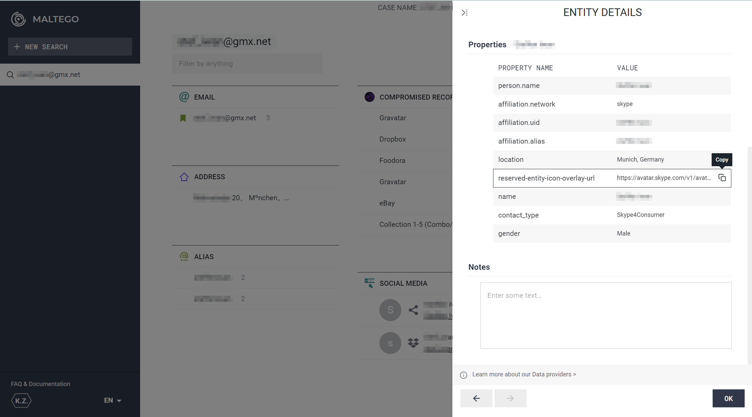Viewport: 752px width, 417px height.
Task: Open Learn more about our Data providers
Action: pos(524,374)
